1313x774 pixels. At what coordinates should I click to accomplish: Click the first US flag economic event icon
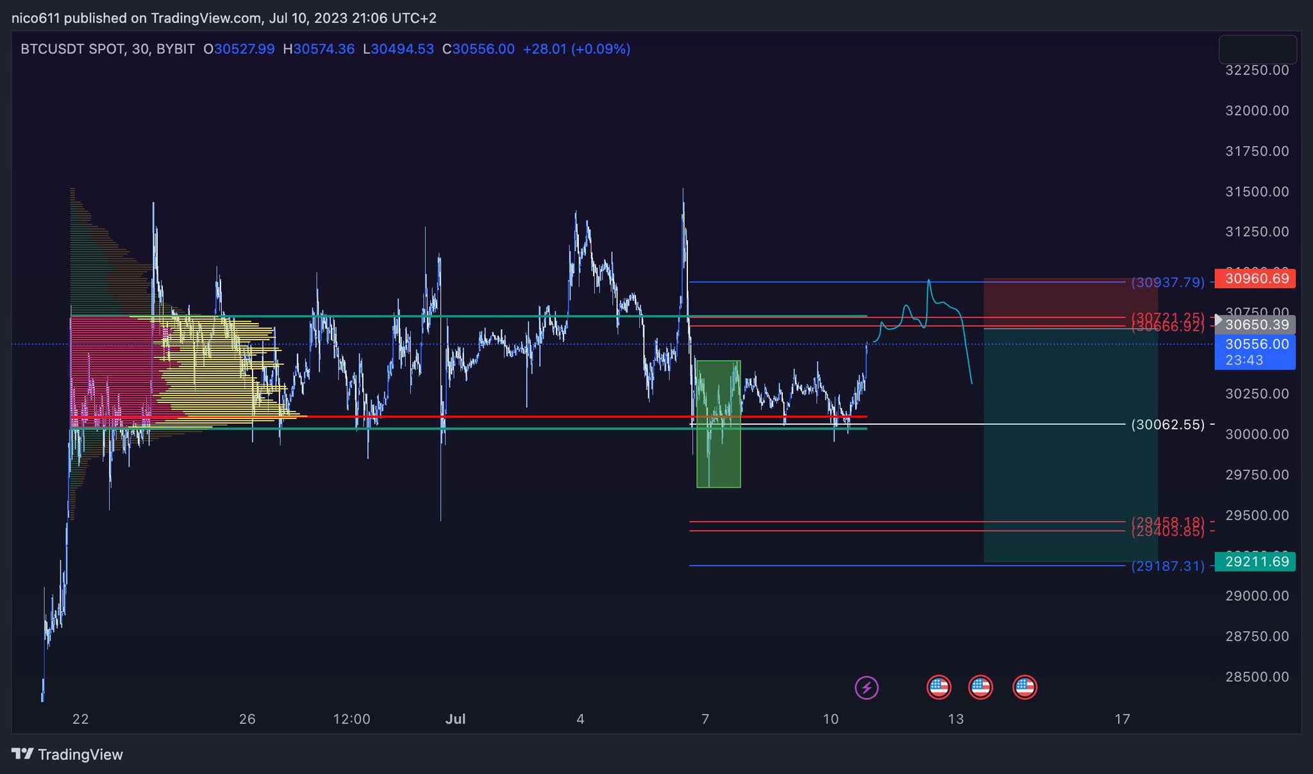point(939,688)
